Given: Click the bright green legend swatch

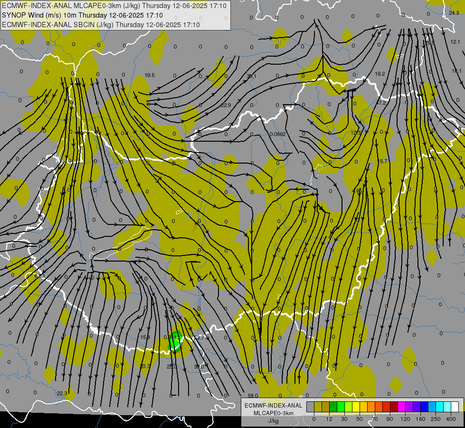Looking at the screenshot, I should click(341, 407).
